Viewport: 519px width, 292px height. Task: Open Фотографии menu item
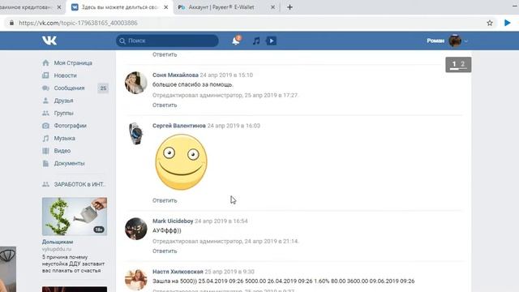click(71, 126)
